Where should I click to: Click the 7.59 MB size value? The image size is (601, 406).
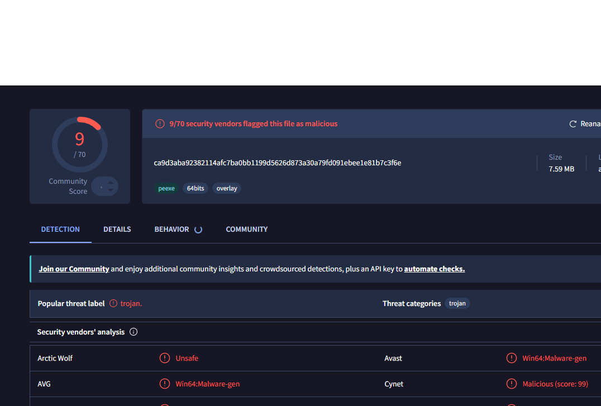[561, 169]
